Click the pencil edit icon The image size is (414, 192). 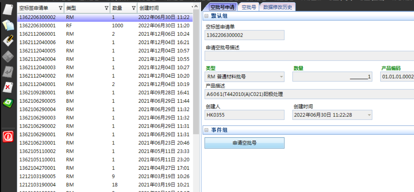[8, 40]
